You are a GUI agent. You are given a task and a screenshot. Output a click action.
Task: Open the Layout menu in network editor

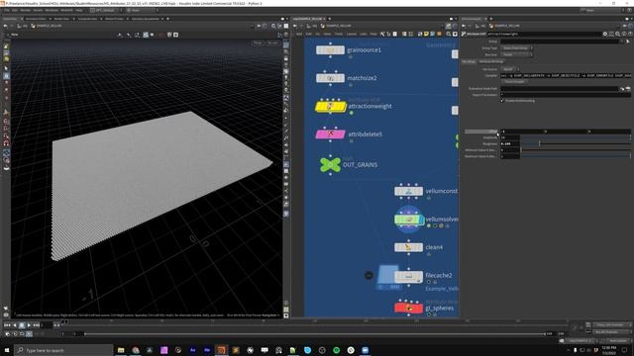click(352, 34)
